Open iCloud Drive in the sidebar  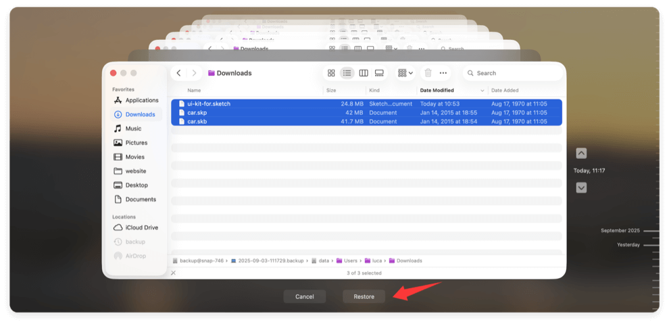pyautogui.click(x=136, y=227)
